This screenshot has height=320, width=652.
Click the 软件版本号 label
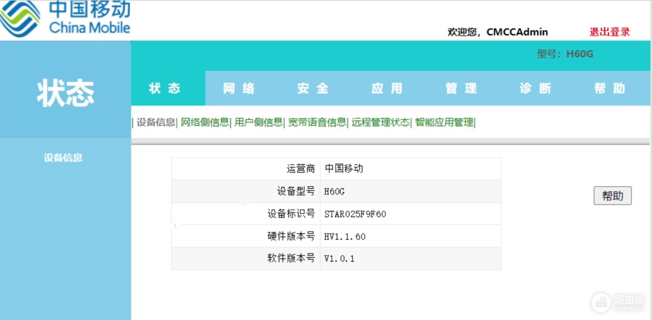[291, 258]
